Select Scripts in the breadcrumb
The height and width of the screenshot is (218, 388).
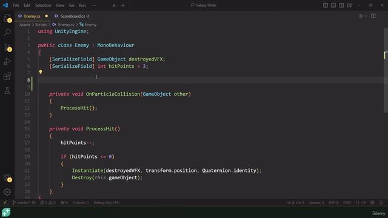tap(41, 25)
